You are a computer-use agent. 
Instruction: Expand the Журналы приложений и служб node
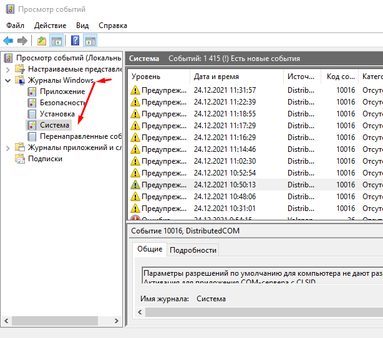(x=8, y=148)
